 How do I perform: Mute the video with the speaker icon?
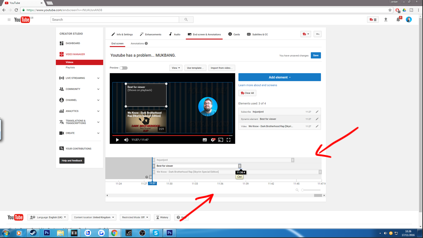point(126,140)
